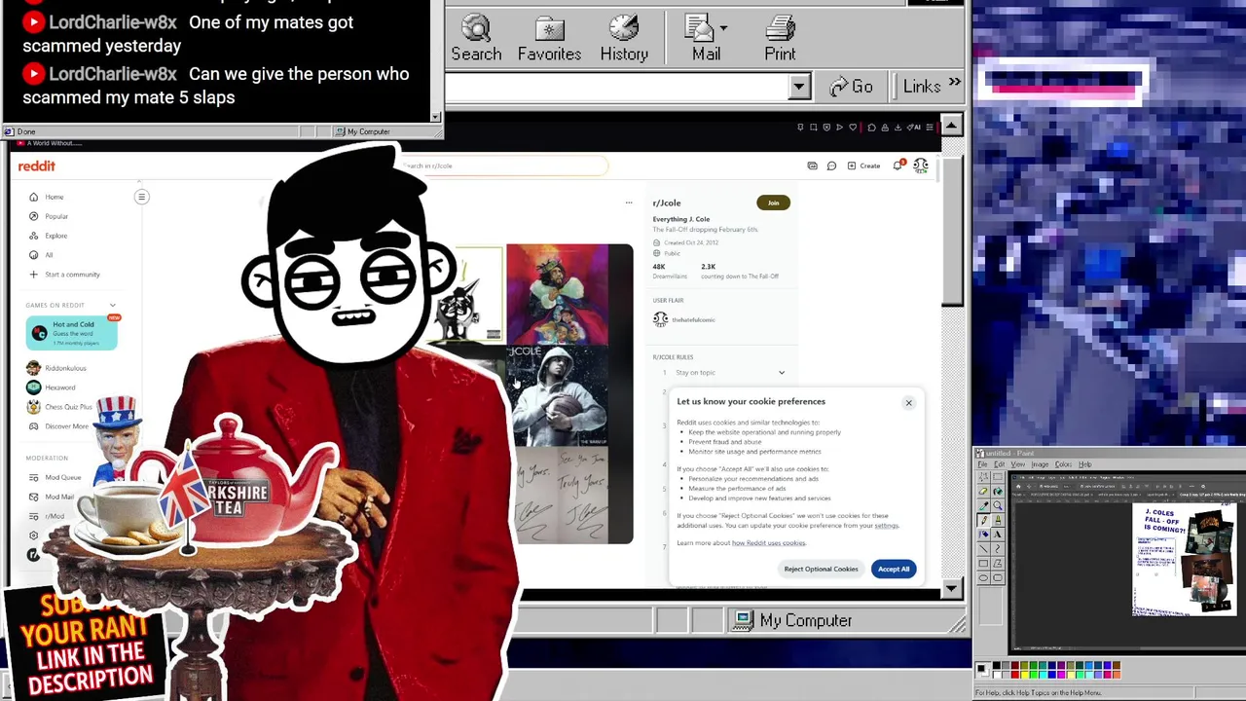
Task: Open the History toolbar button
Action: point(624,38)
